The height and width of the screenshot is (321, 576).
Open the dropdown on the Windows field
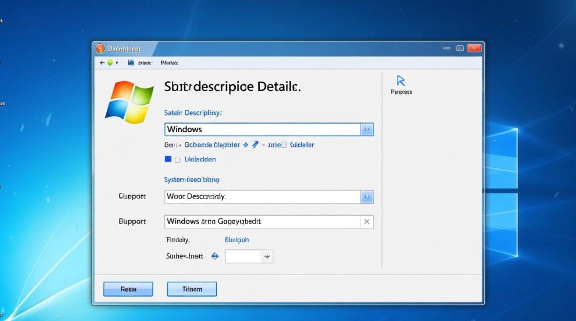(x=367, y=129)
